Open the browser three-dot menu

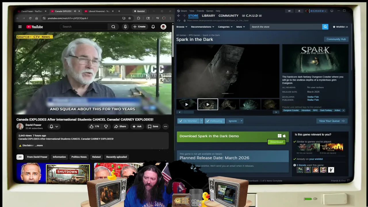[170, 18]
